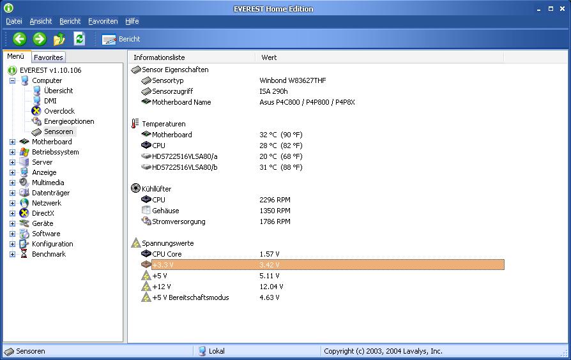The image size is (571, 360).
Task: Select the HDS722516VLSA80/b temperature row
Action: 323,167
